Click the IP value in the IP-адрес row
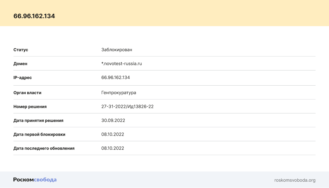 tap(115, 78)
